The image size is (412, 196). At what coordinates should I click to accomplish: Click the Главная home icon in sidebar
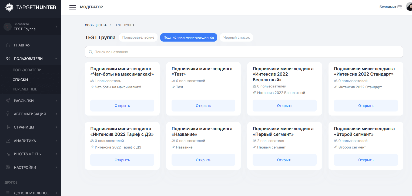click(8, 45)
